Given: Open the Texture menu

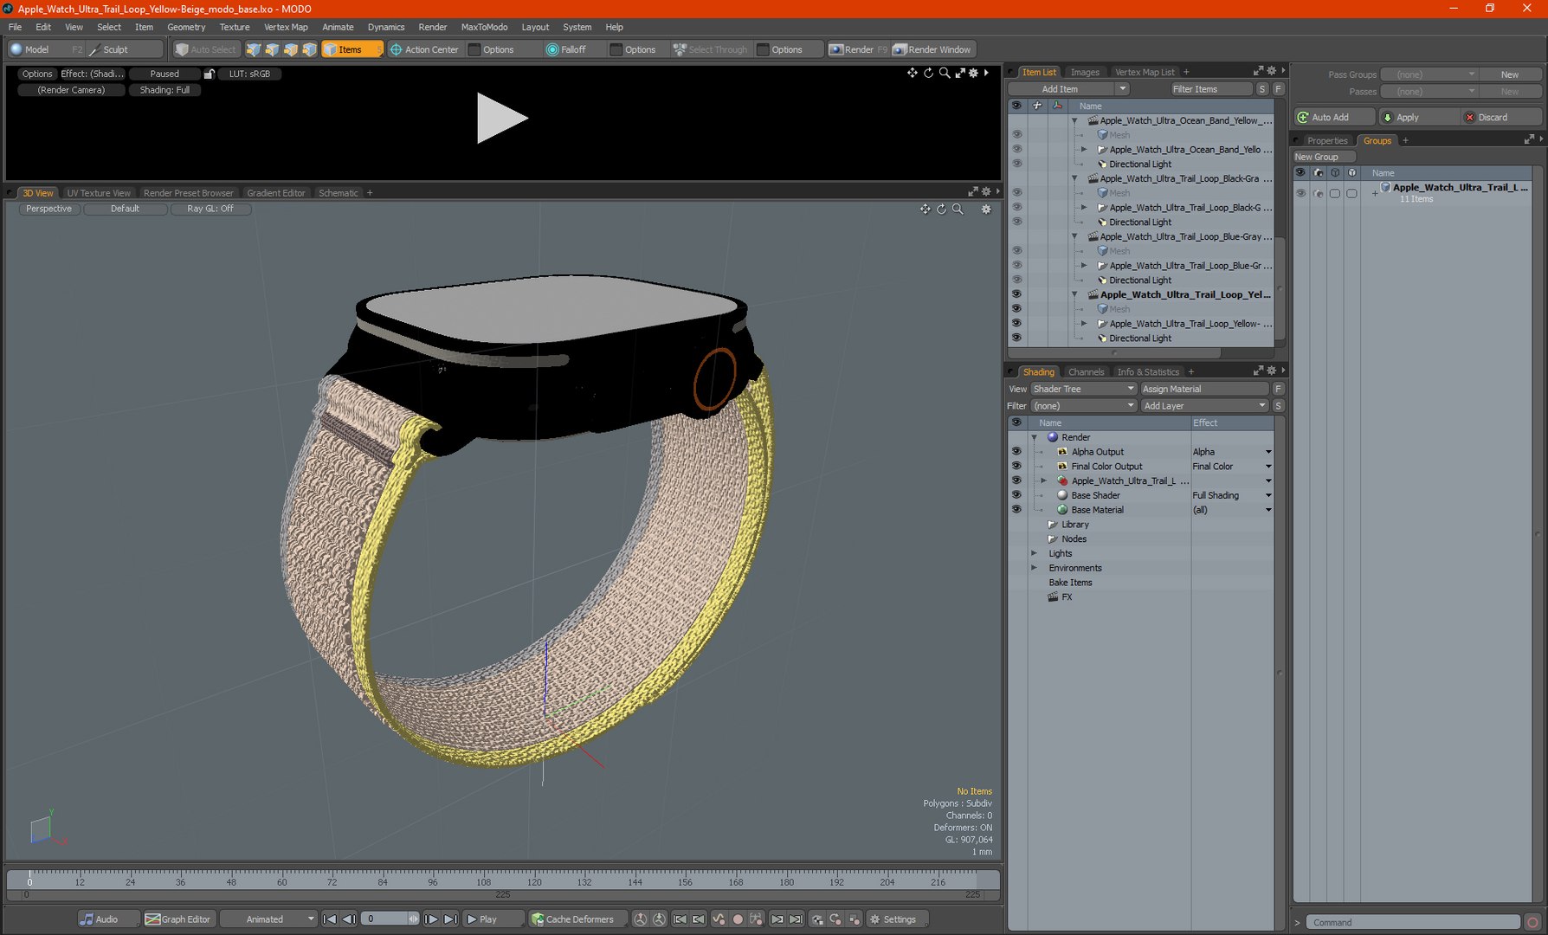Looking at the screenshot, I should (x=234, y=27).
